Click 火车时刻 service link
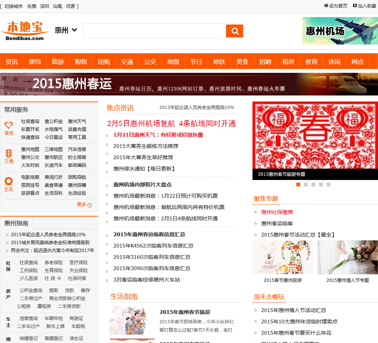Viewport: 378px width, 343px height. tap(30, 165)
